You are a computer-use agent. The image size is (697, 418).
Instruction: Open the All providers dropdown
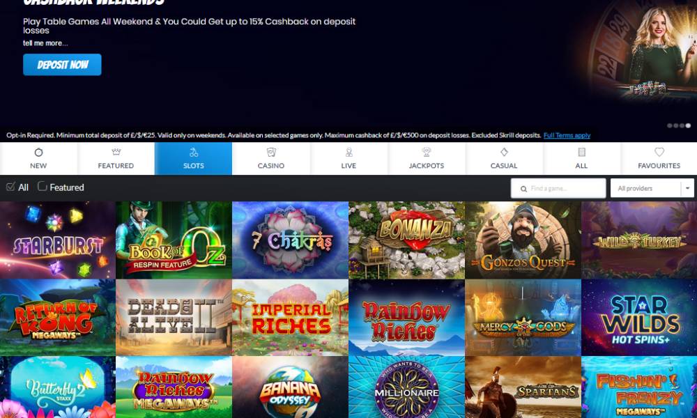(652, 188)
